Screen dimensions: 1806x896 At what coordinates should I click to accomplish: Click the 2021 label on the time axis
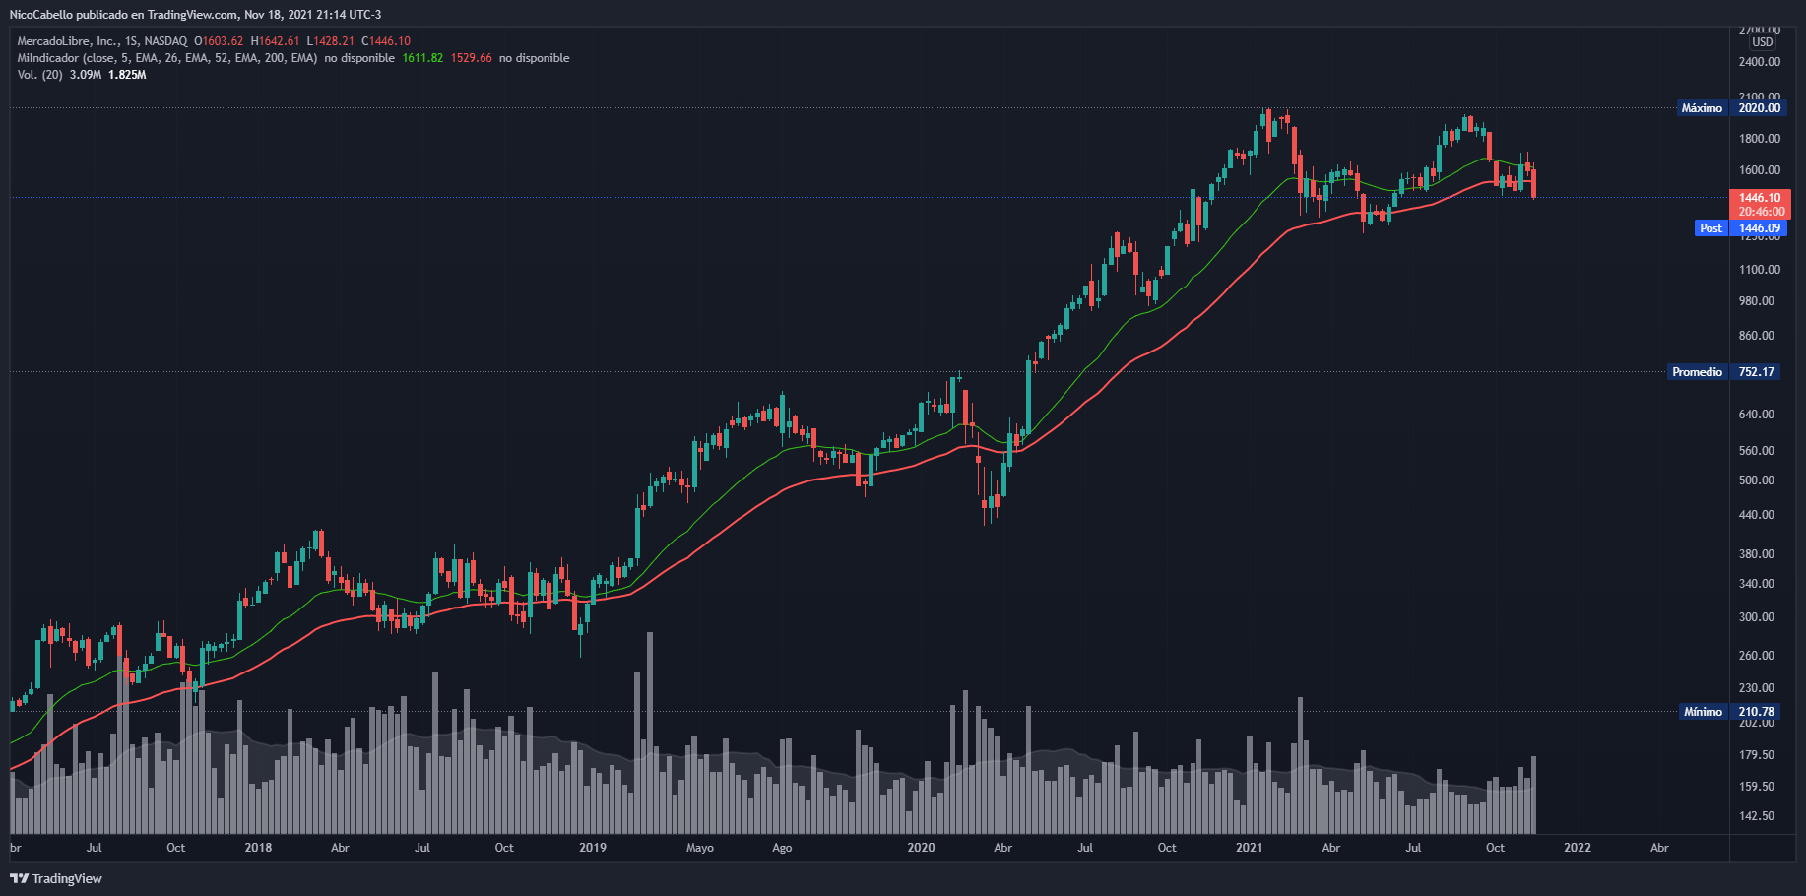tap(1249, 848)
